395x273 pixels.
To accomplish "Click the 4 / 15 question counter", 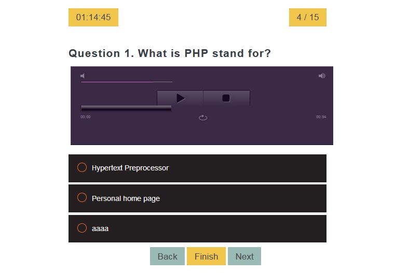I will point(308,17).
